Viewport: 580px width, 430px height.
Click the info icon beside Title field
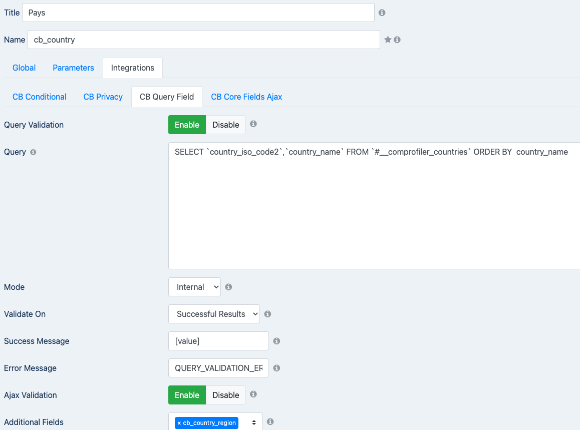[x=382, y=13]
